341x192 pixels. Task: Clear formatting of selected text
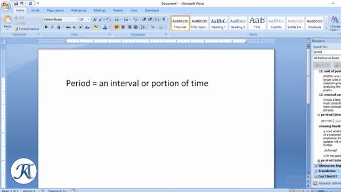coord(108,20)
